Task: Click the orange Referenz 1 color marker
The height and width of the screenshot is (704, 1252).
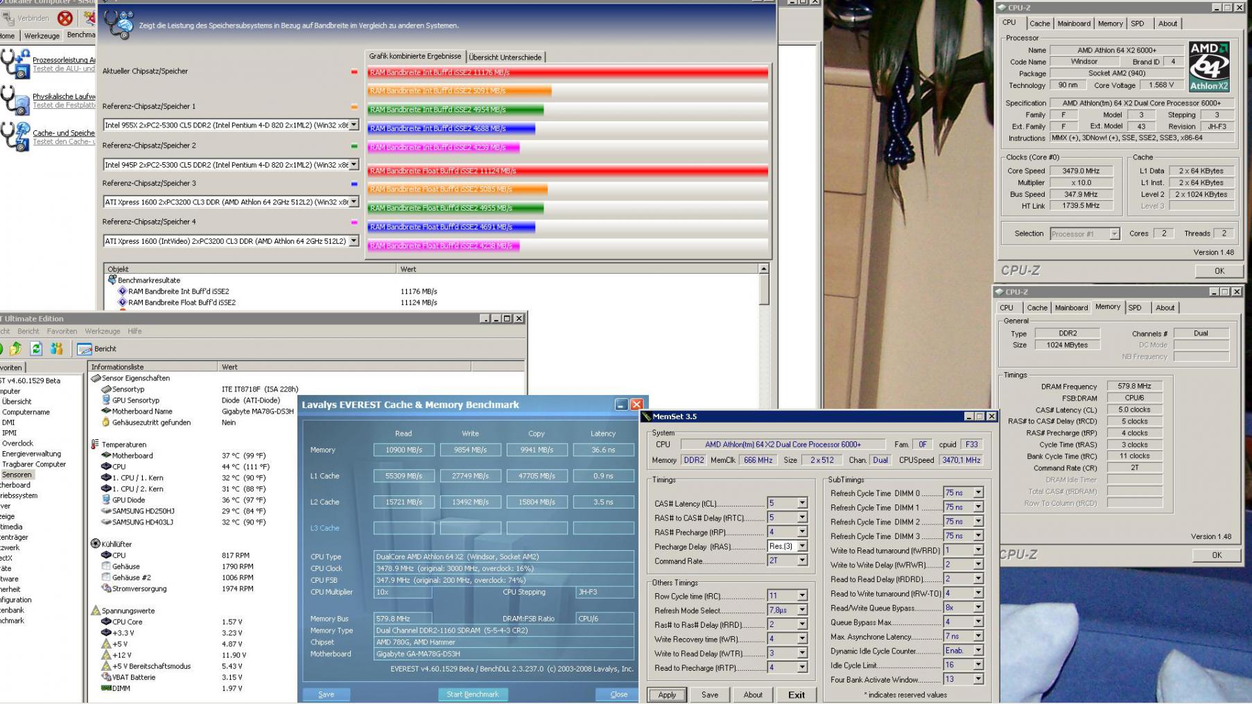Action: [354, 107]
